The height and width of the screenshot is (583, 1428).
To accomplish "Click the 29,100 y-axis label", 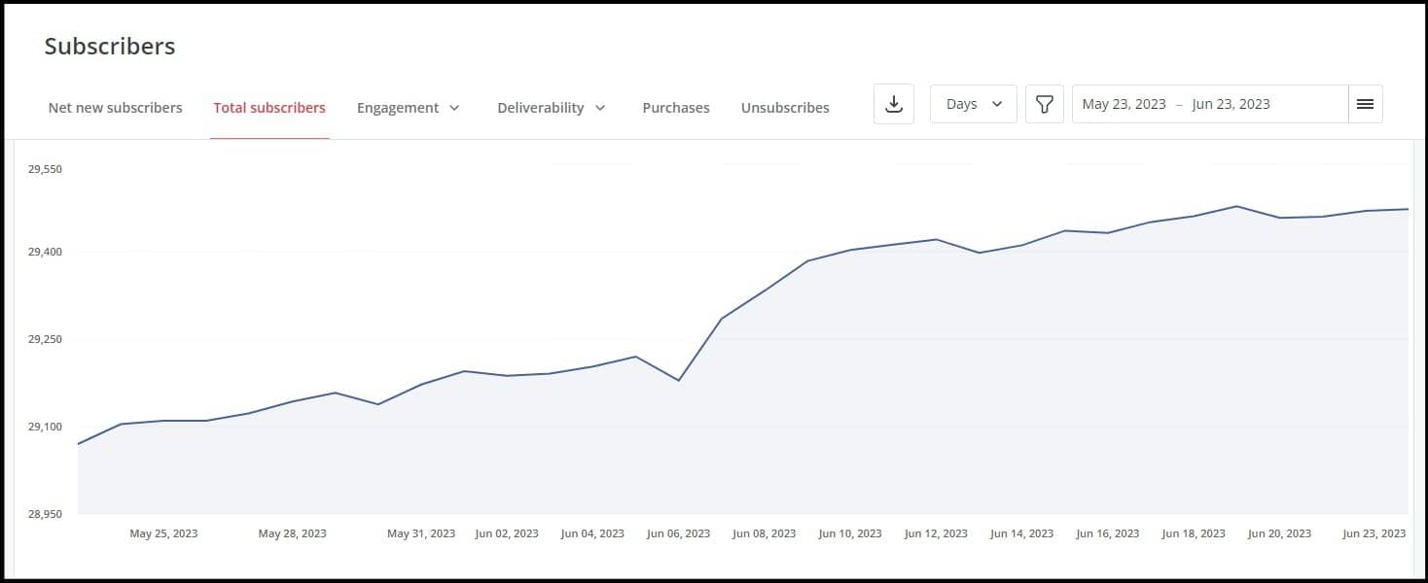I will 45,428.
